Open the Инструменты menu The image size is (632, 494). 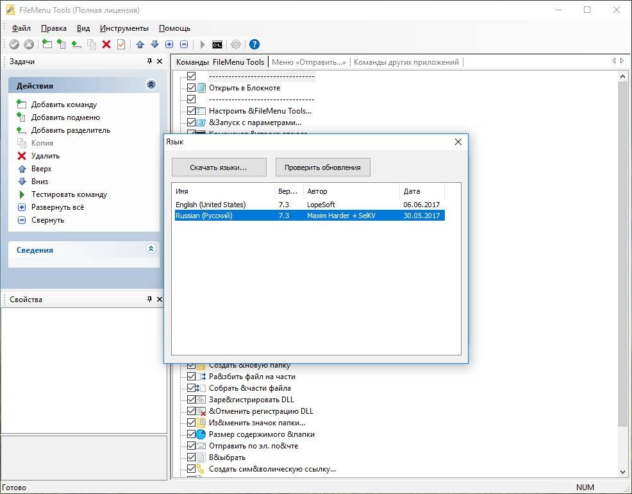pyautogui.click(x=124, y=28)
